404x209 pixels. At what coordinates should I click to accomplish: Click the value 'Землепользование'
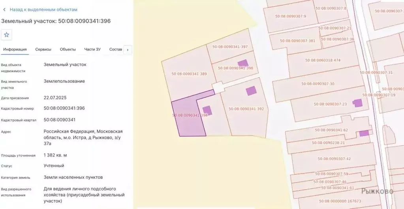(x=64, y=81)
